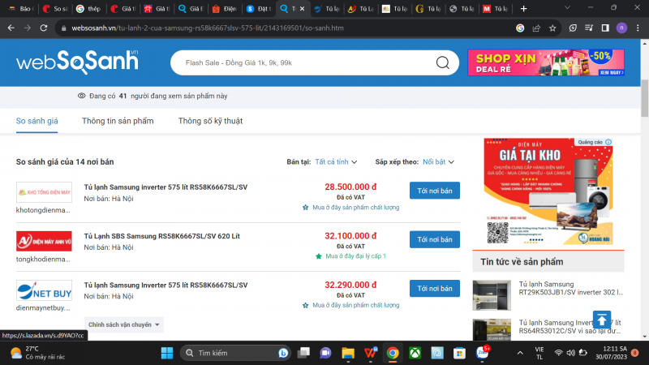This screenshot has width=649, height=365.
Task: Click 'Tới nơi bán' for Net Buy offer
Action: [434, 288]
